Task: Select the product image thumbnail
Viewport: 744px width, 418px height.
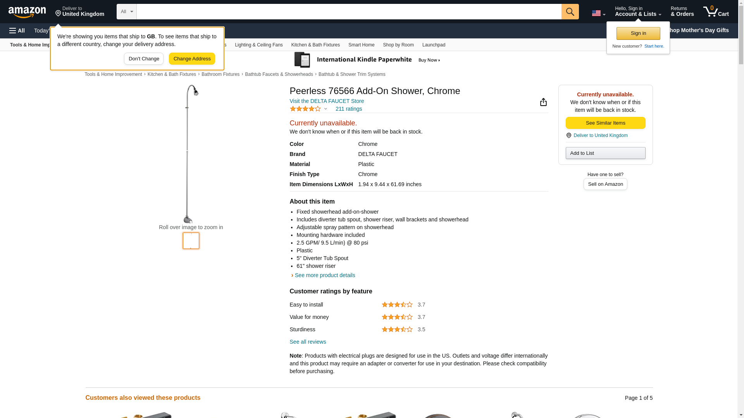Action: click(x=191, y=241)
